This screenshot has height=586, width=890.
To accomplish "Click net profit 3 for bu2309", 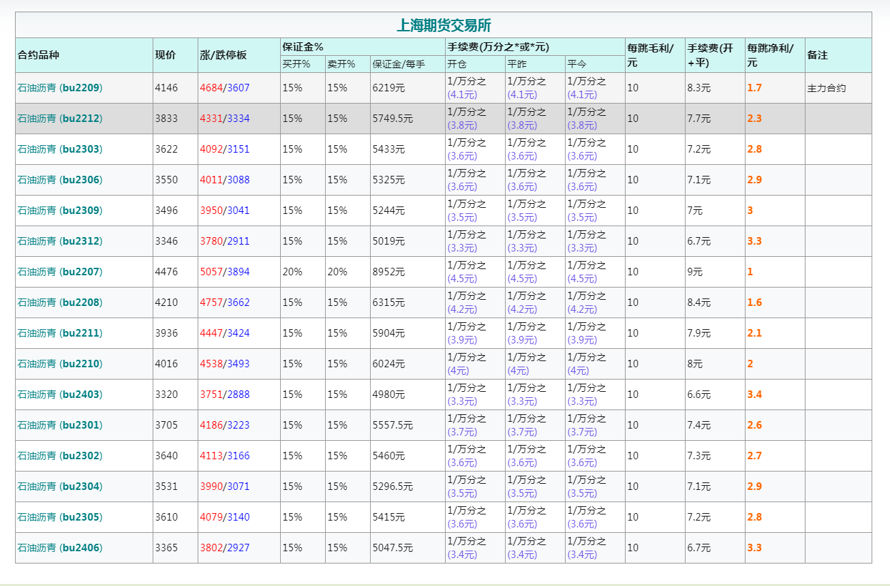I will tap(750, 211).
